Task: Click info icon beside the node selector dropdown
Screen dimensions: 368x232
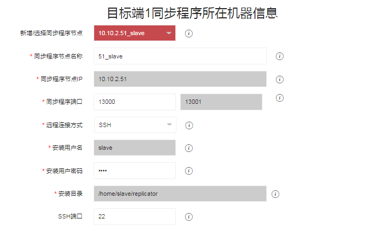Action: click(x=189, y=34)
